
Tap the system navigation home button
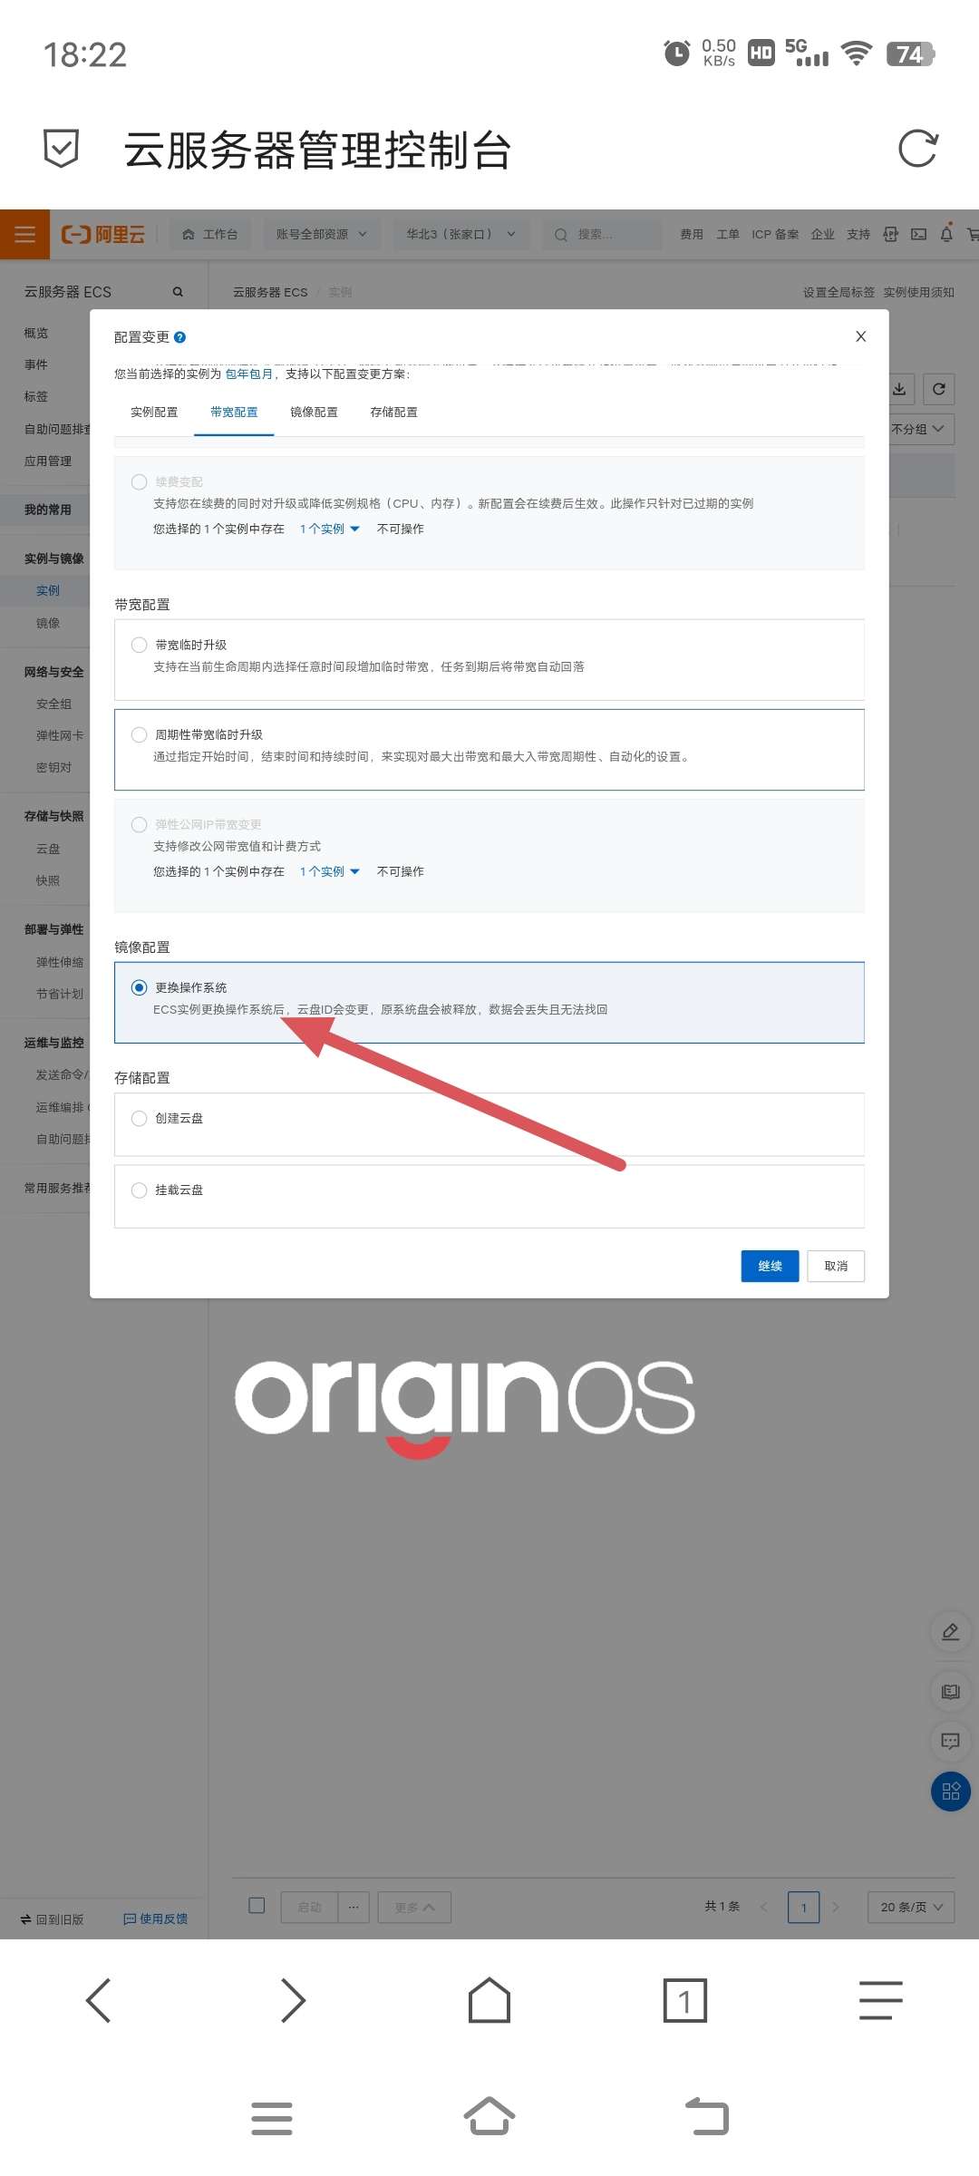click(489, 2116)
